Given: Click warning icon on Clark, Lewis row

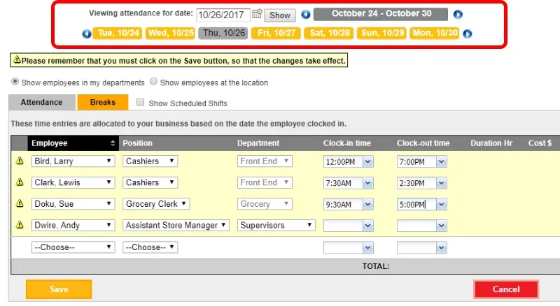Looking at the screenshot, I should pos(20,182).
